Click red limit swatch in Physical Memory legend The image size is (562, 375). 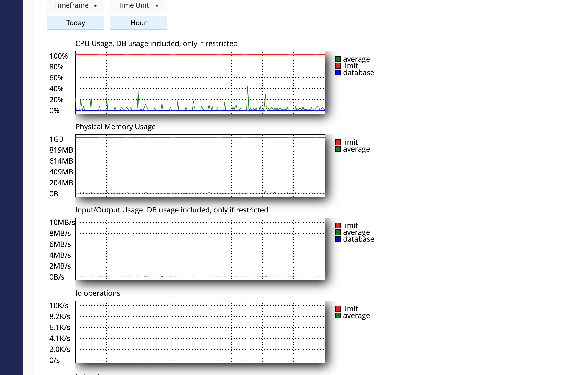(338, 142)
